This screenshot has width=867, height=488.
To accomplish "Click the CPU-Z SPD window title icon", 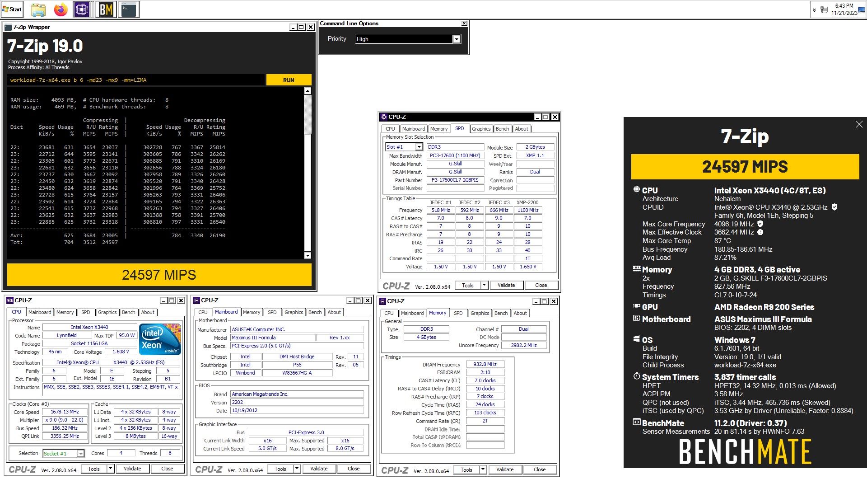I will (383, 117).
